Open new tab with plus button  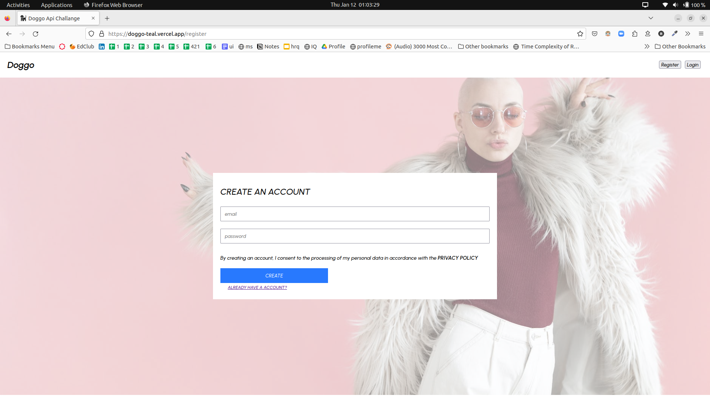(107, 18)
